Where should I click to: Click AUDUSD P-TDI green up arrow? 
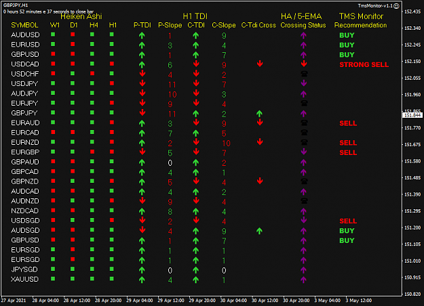tap(142, 35)
